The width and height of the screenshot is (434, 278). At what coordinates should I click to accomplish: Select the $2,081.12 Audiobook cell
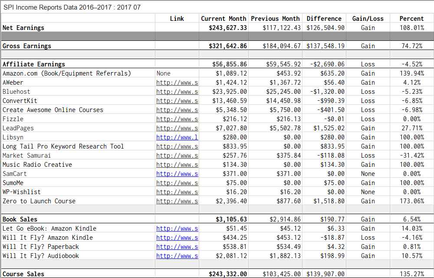pyautogui.click(x=231, y=256)
